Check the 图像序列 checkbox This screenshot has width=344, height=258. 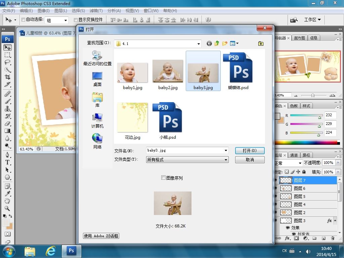tap(163, 178)
